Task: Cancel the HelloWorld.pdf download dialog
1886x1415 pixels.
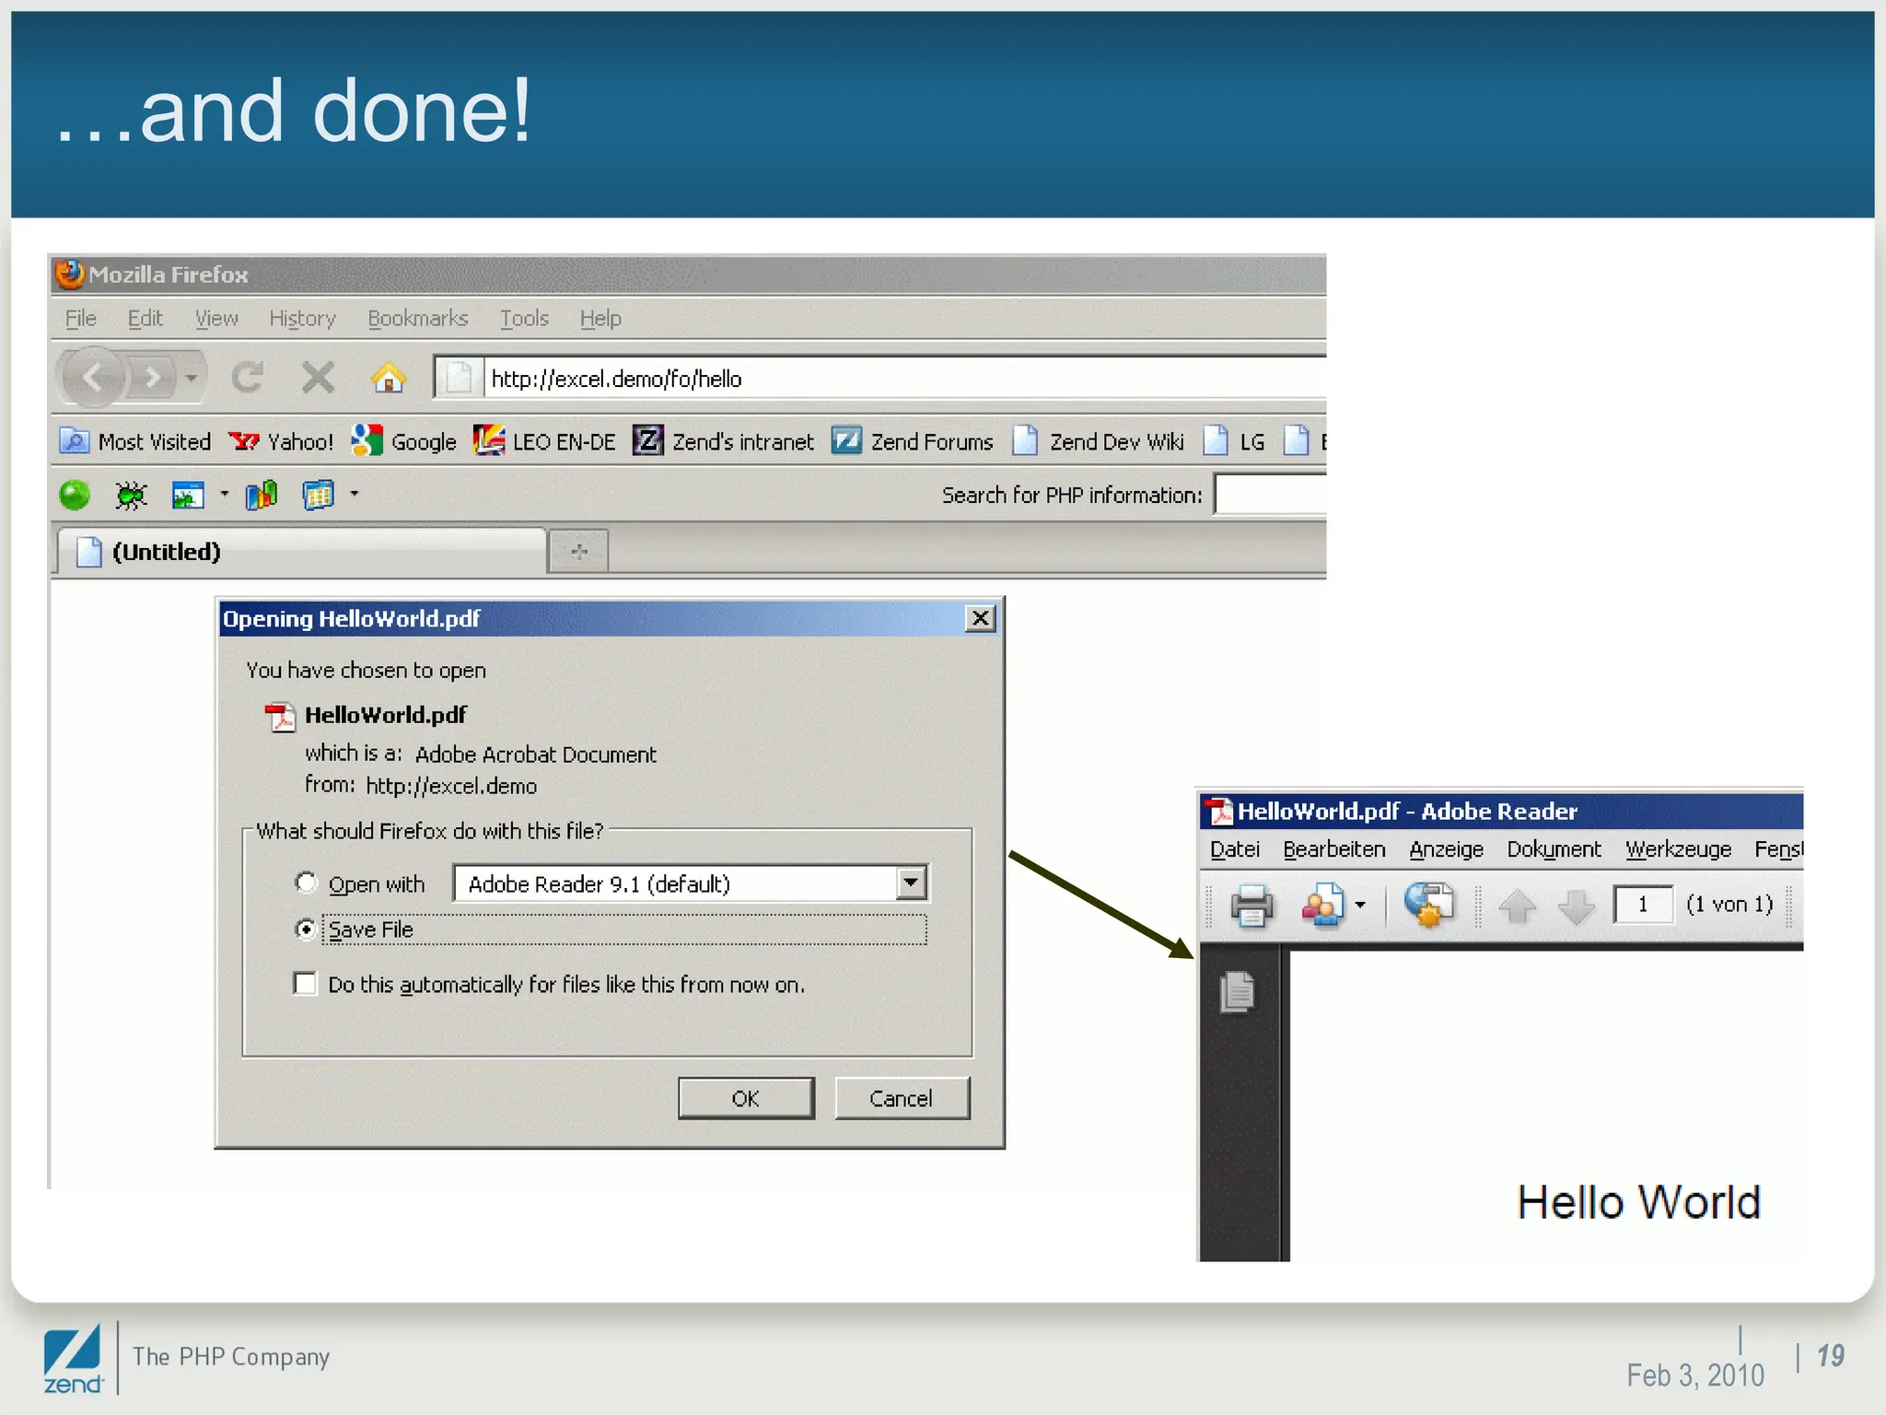Action: 902,1098
